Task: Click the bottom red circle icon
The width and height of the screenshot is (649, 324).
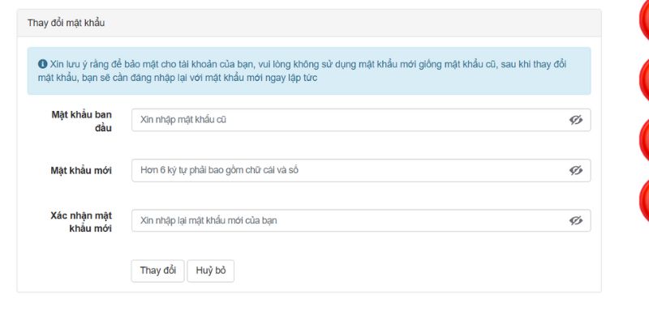Action: click(x=643, y=199)
